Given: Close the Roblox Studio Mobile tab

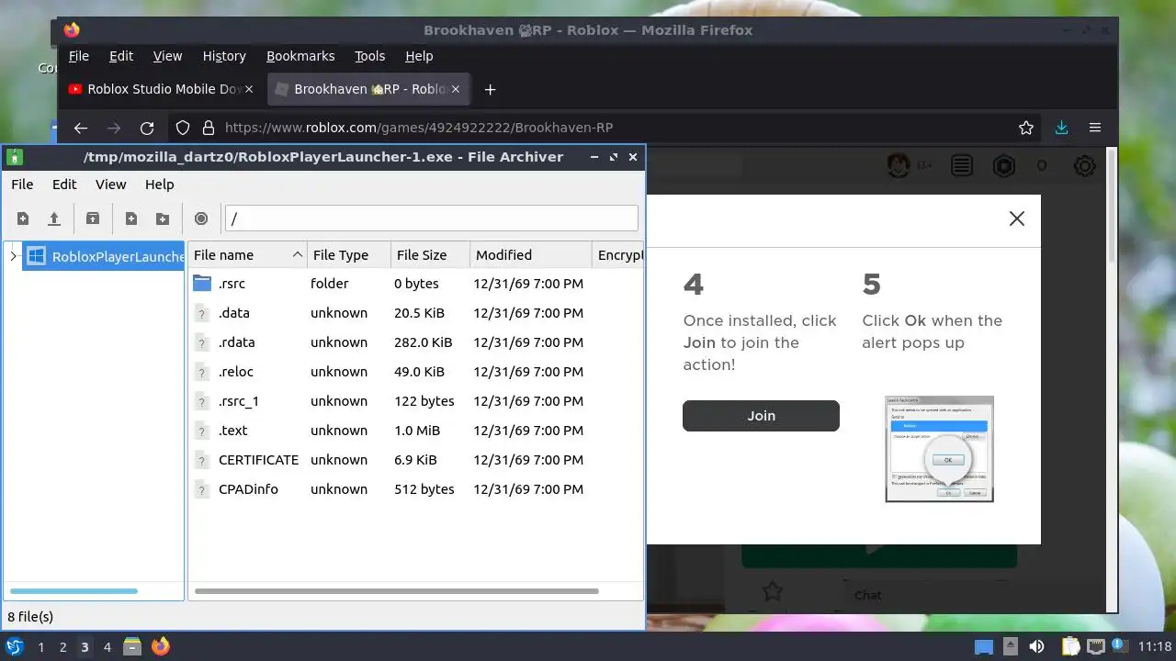Looking at the screenshot, I should [249, 89].
